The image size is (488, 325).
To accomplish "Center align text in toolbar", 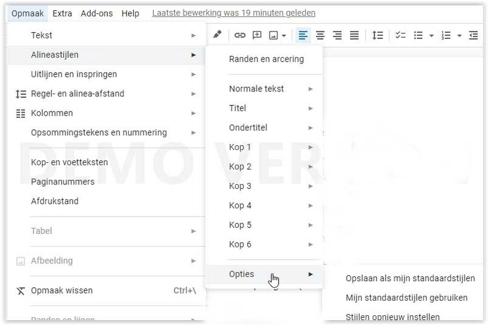I will click(x=320, y=35).
